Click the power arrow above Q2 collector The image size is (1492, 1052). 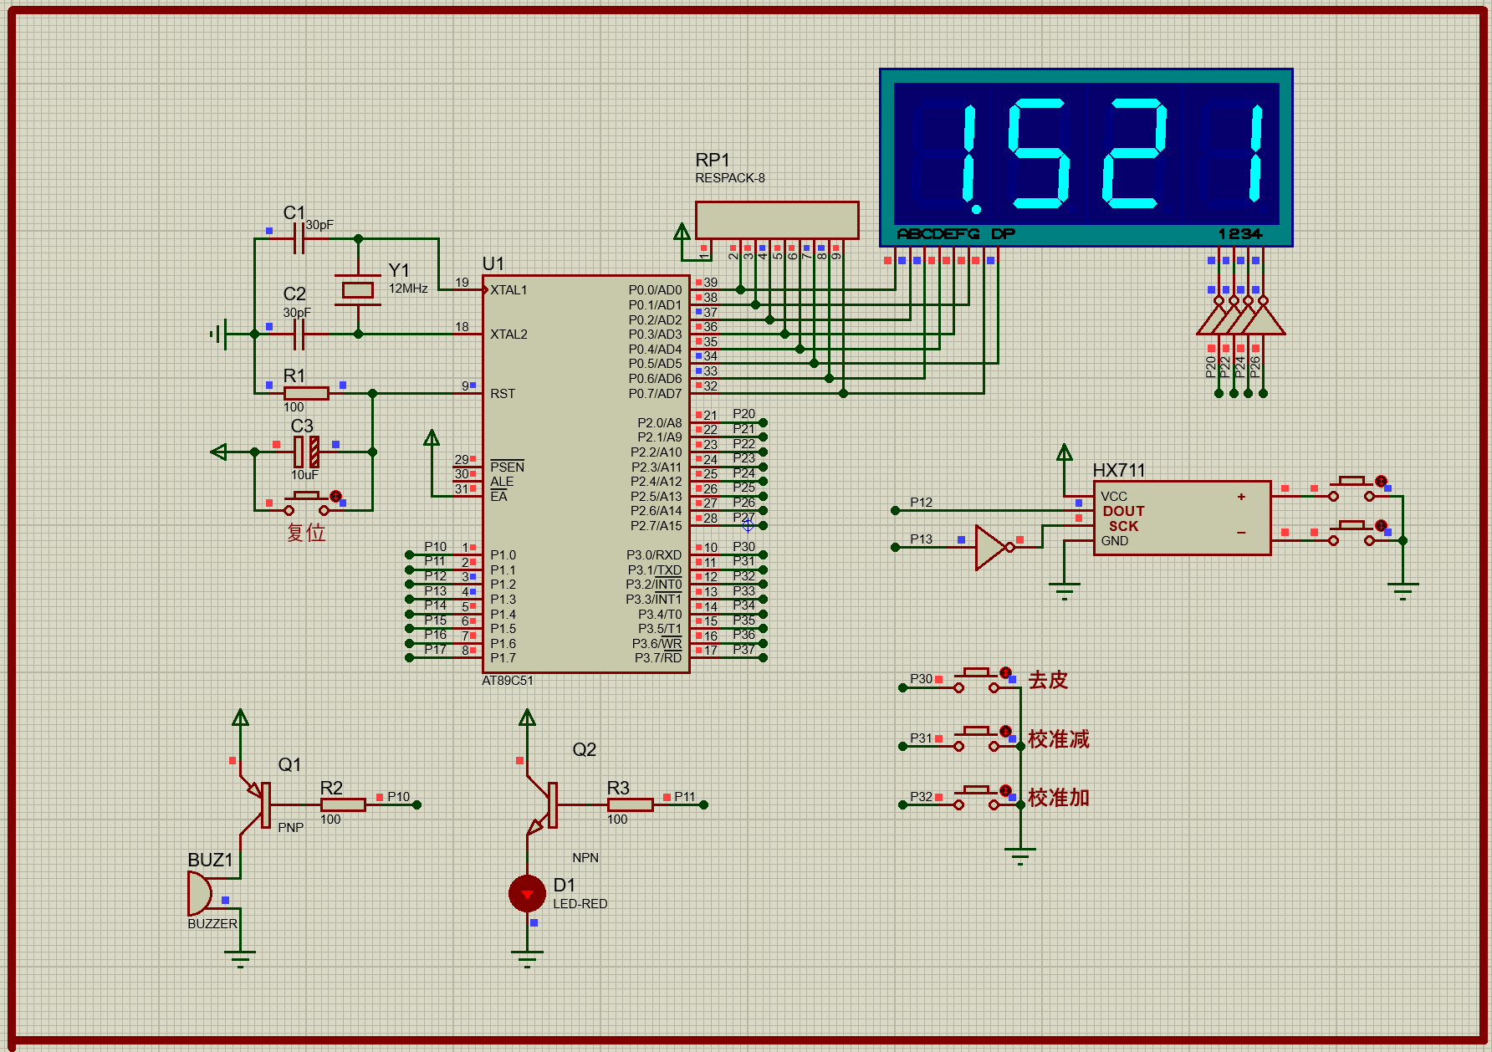tap(527, 718)
